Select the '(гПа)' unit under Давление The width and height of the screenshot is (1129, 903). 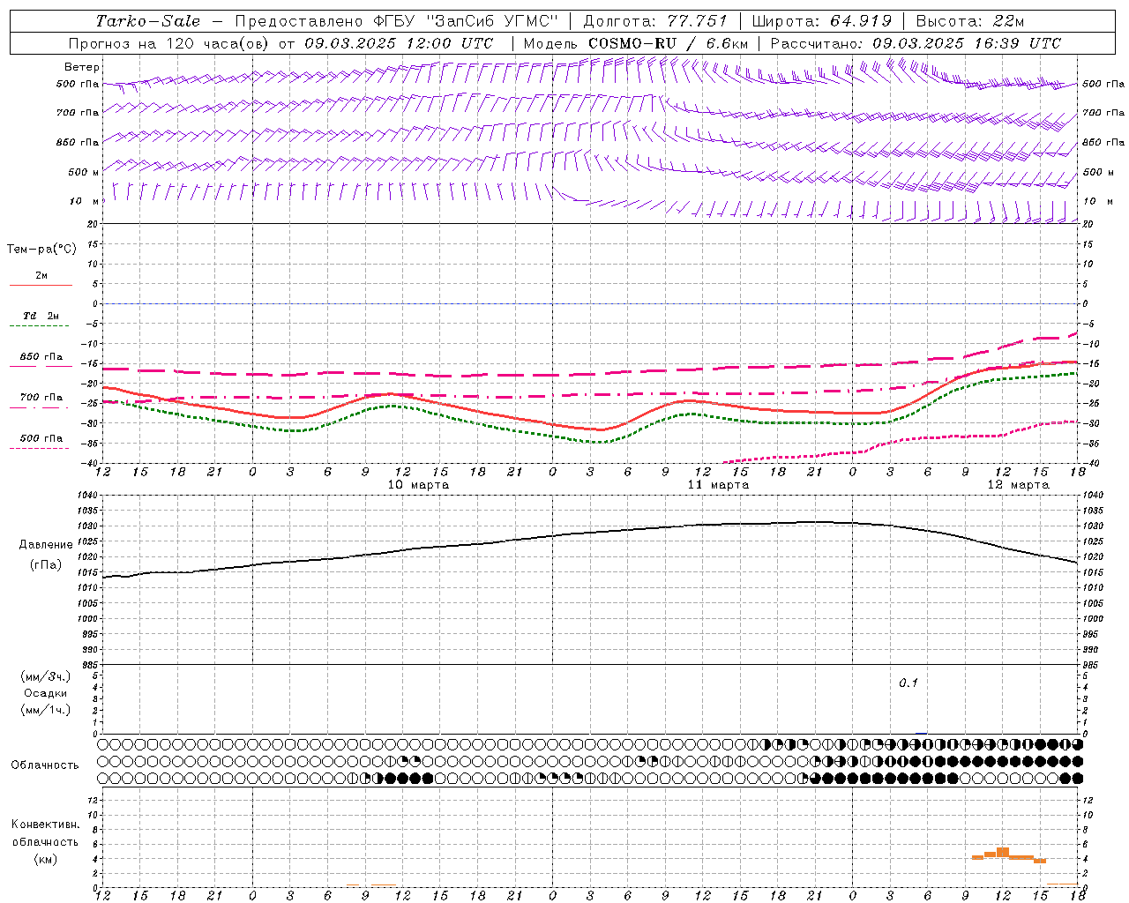[46, 565]
